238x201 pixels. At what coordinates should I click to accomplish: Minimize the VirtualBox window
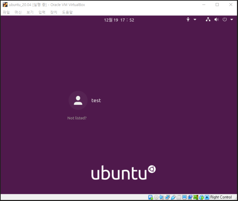[x=204, y=5]
